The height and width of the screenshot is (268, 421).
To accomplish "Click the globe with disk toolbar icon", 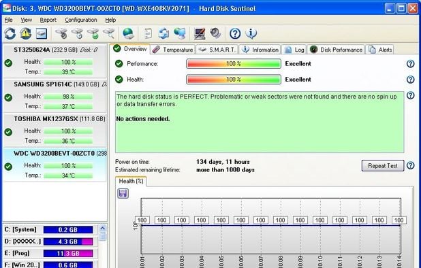I will [x=128, y=33].
